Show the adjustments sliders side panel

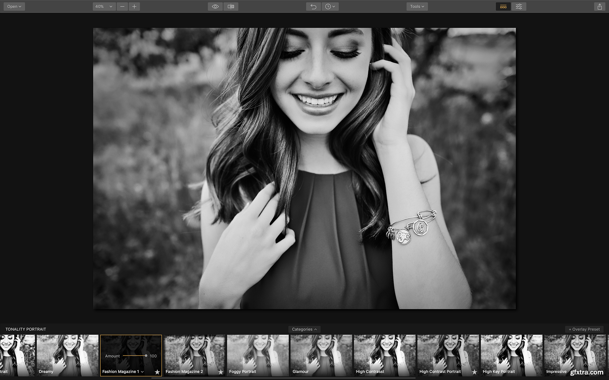click(519, 7)
